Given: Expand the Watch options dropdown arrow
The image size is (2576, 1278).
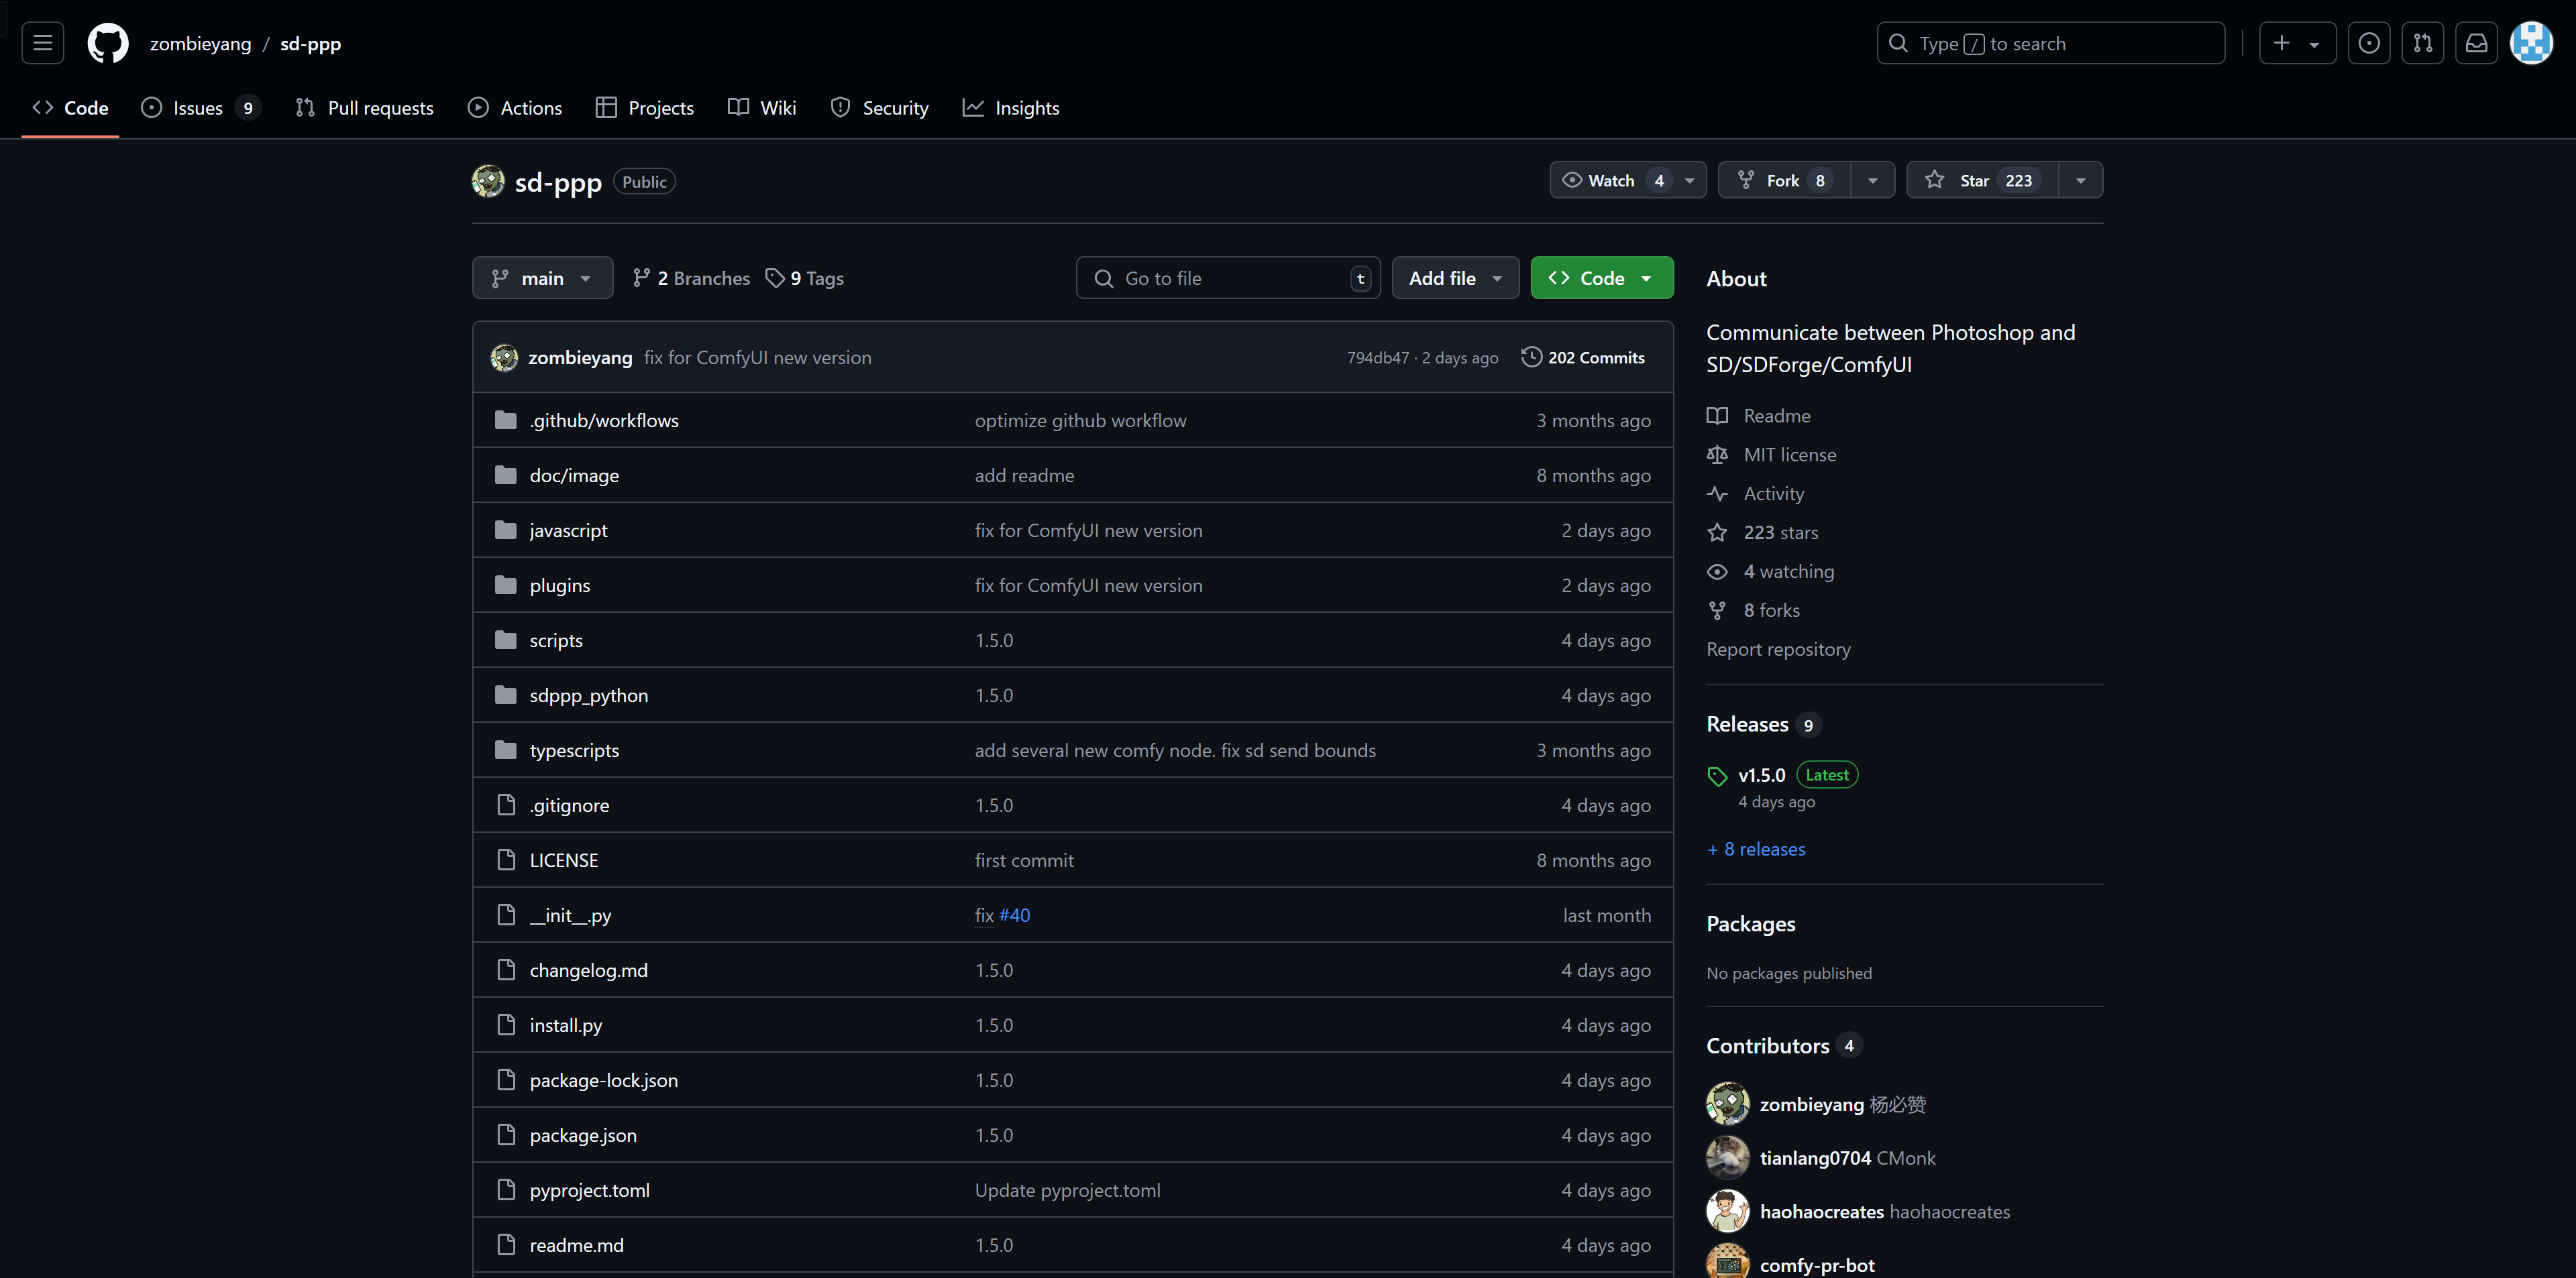Looking at the screenshot, I should [1689, 180].
